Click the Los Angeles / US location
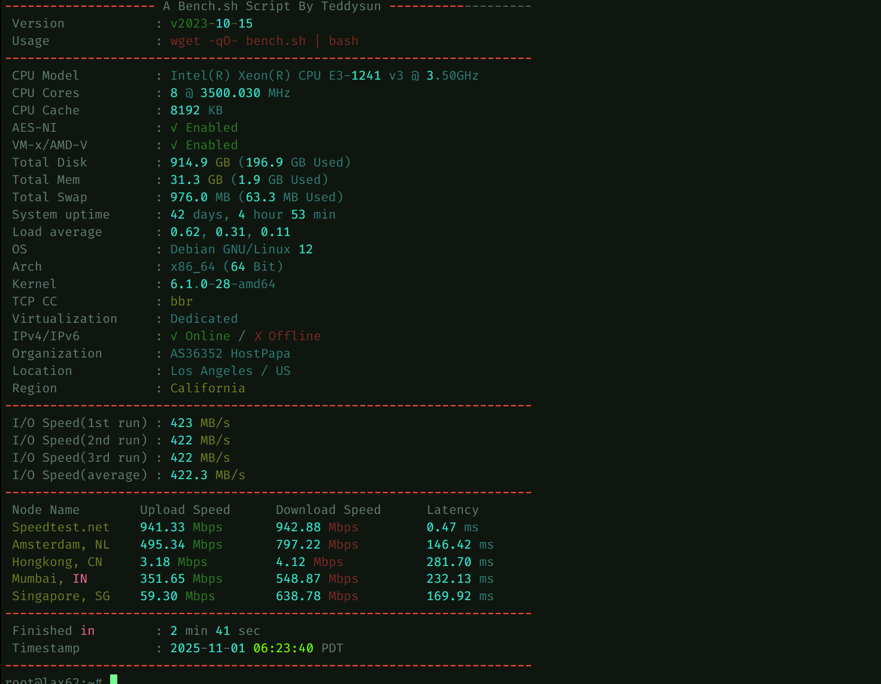Image resolution: width=881 pixels, height=684 pixels. tap(230, 371)
